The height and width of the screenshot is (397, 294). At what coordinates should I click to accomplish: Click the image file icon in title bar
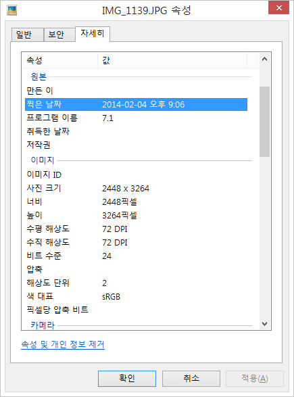[12, 10]
